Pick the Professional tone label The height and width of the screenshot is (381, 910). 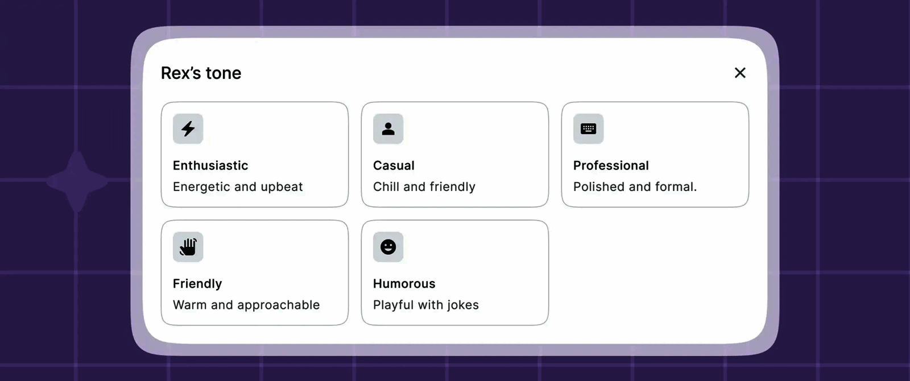[x=611, y=165]
